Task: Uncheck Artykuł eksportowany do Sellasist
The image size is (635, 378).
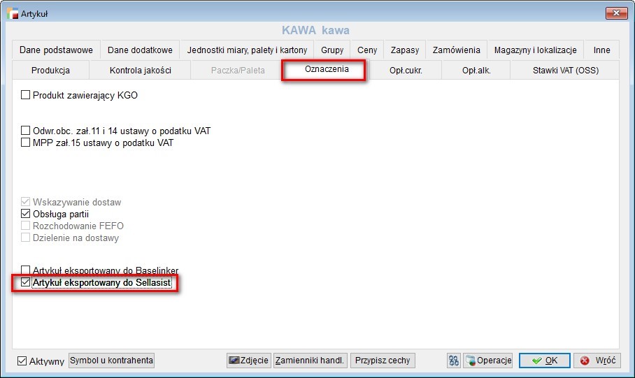Action: [25, 282]
